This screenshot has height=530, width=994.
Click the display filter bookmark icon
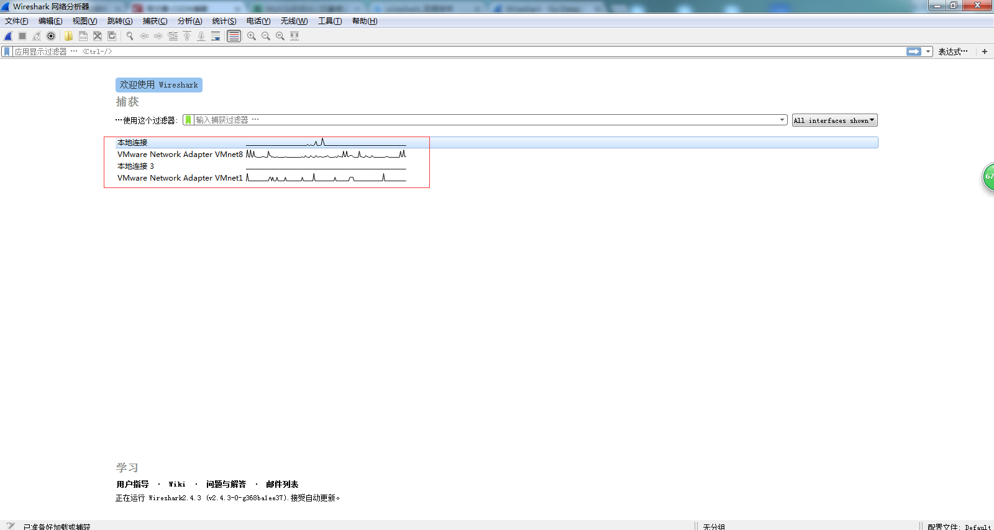[7, 52]
